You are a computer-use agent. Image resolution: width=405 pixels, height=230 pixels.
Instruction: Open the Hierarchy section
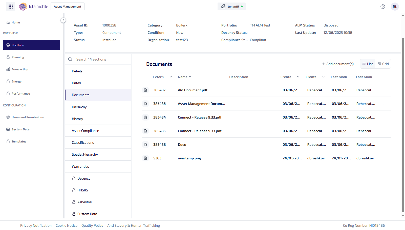click(x=79, y=107)
